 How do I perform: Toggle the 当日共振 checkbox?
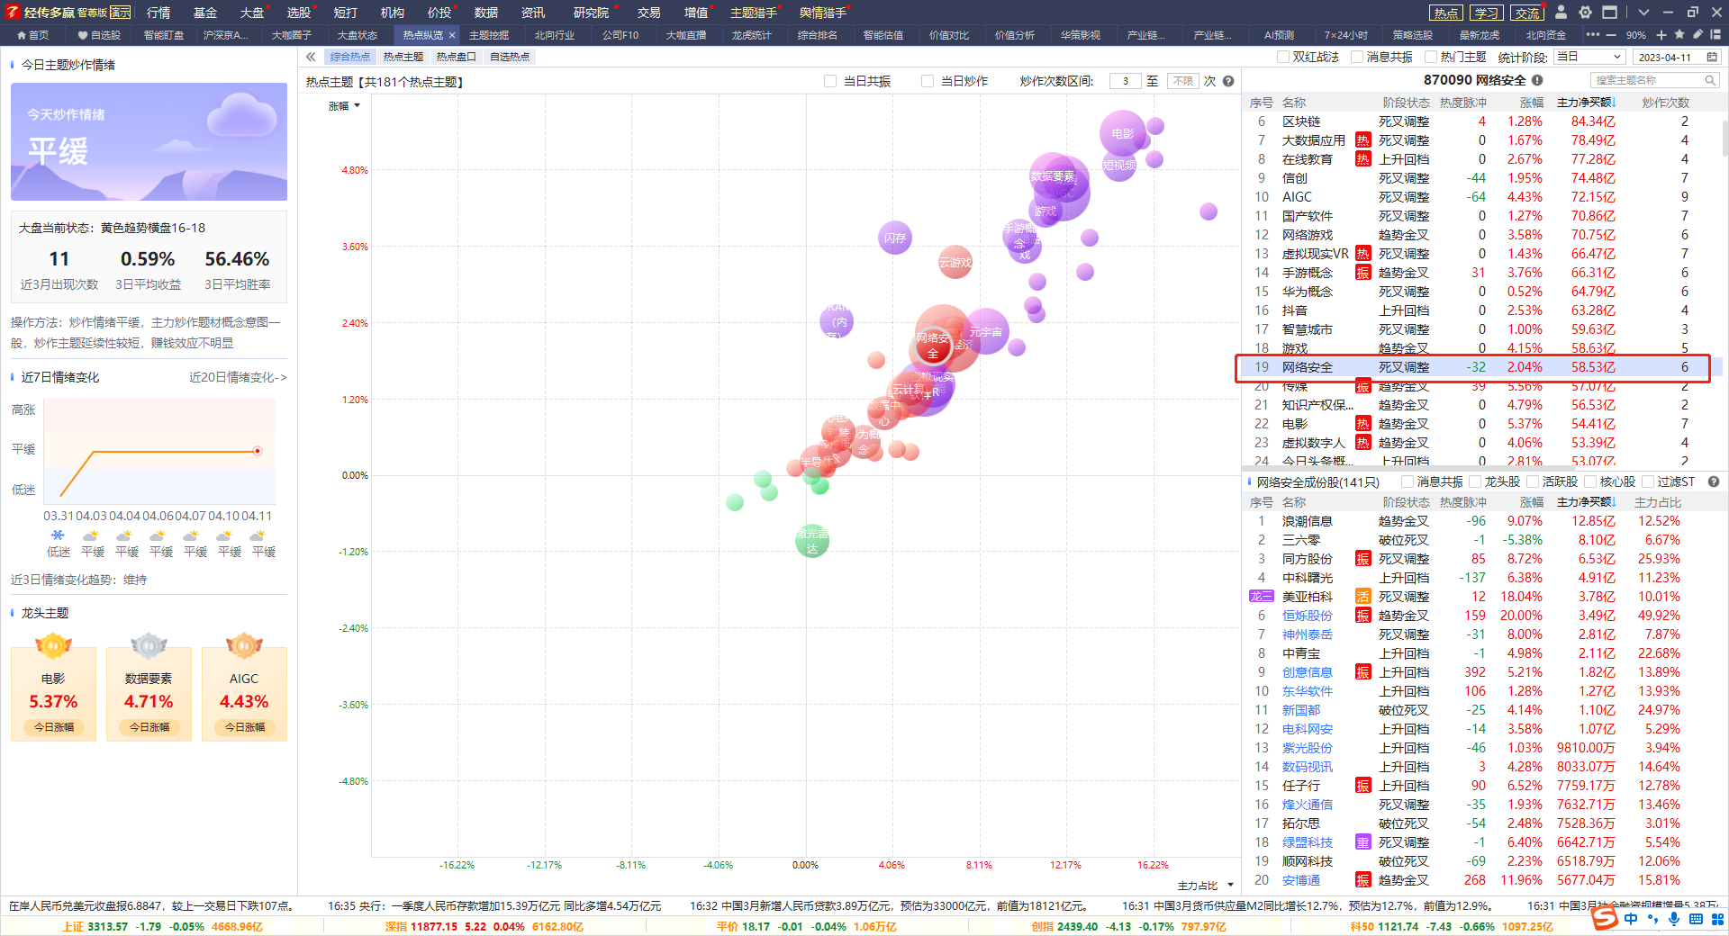click(830, 81)
